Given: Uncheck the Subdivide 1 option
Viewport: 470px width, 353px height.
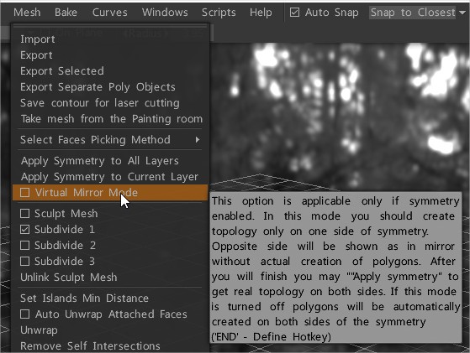Looking at the screenshot, I should tap(25, 229).
